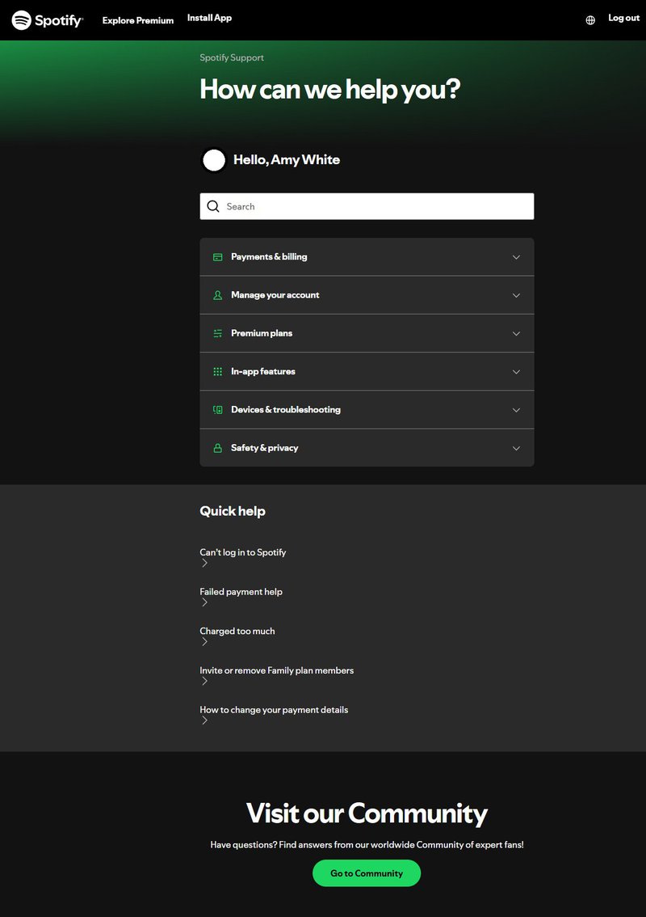Click the search magnifying glass icon
This screenshot has width=646, height=917.
pyautogui.click(x=213, y=206)
